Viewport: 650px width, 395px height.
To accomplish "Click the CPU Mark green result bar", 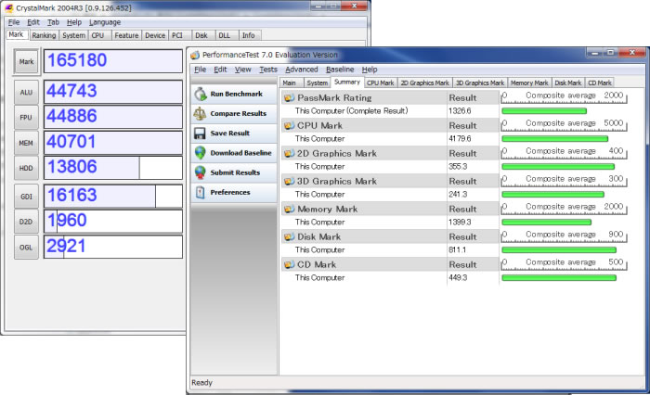I will tap(554, 139).
